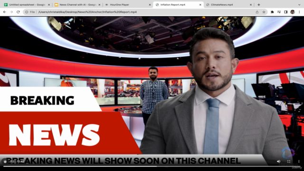304x171 pixels.
Task: Reload the Inflation Report page
Action: [18, 12]
